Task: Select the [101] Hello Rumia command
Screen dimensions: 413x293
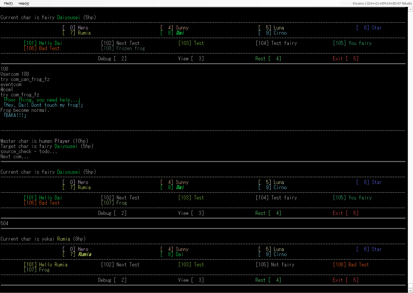Action: 46,265
